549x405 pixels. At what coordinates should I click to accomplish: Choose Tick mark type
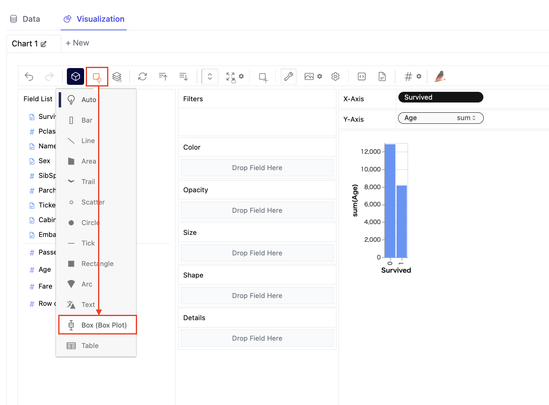96,243
